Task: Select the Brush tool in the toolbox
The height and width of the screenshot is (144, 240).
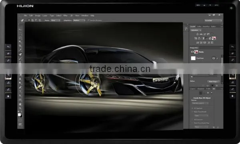Action: (20, 59)
